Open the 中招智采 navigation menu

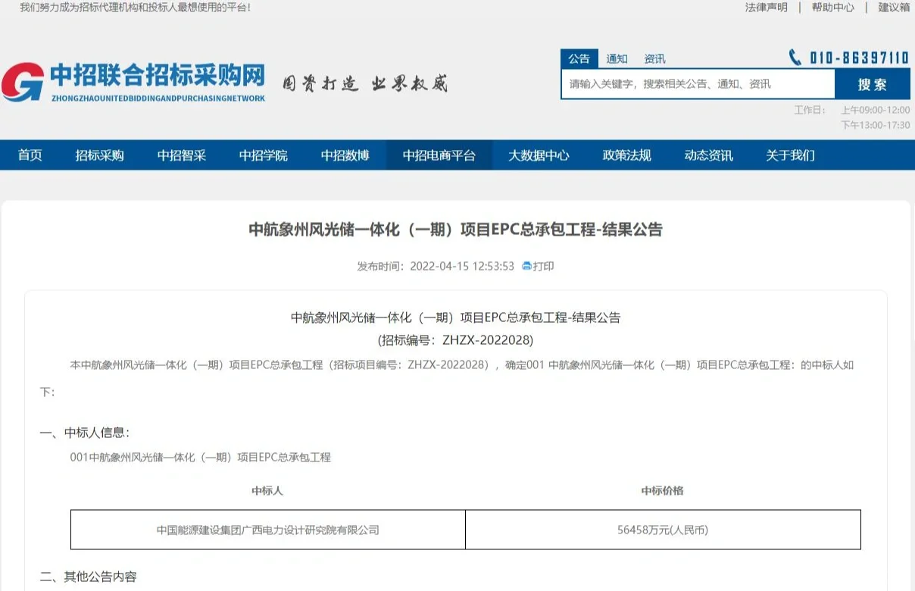[180, 155]
